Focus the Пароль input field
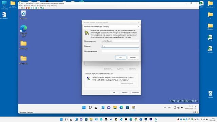Viewport: 217px width, 122px height. click(120, 46)
